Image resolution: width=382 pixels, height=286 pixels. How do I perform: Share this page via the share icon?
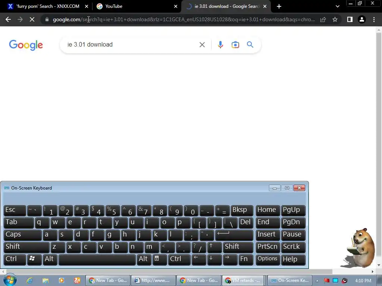click(x=323, y=19)
